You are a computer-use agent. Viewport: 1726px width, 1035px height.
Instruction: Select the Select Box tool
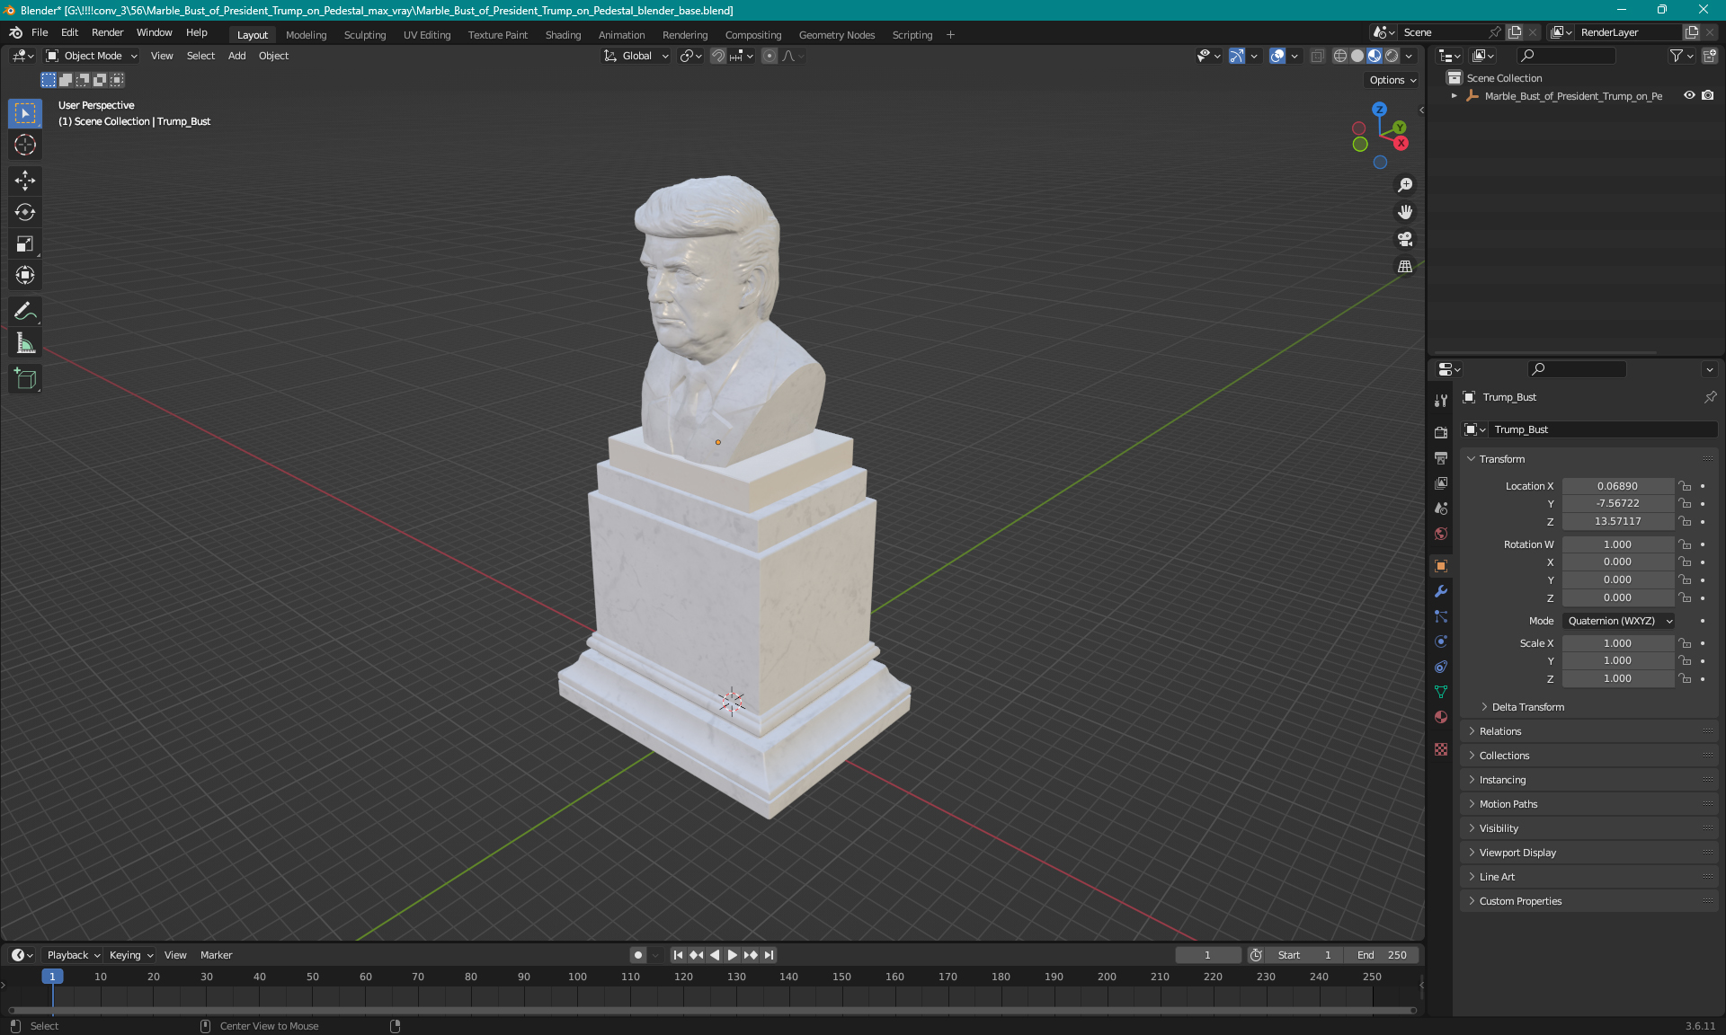coord(25,113)
